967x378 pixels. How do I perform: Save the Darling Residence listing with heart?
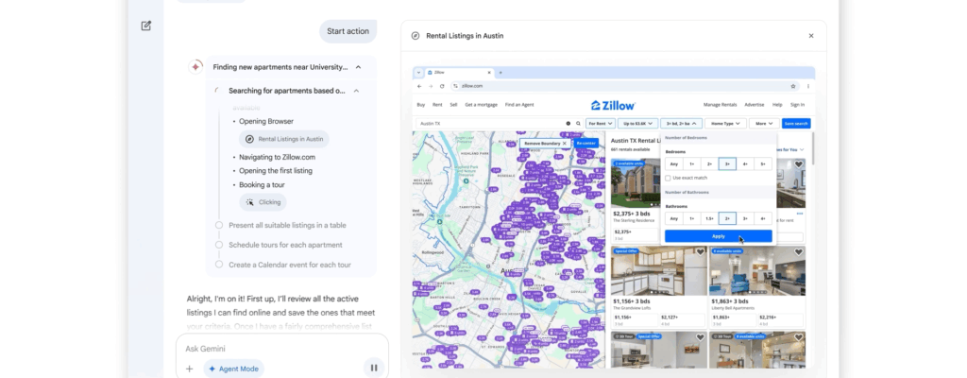point(799,164)
